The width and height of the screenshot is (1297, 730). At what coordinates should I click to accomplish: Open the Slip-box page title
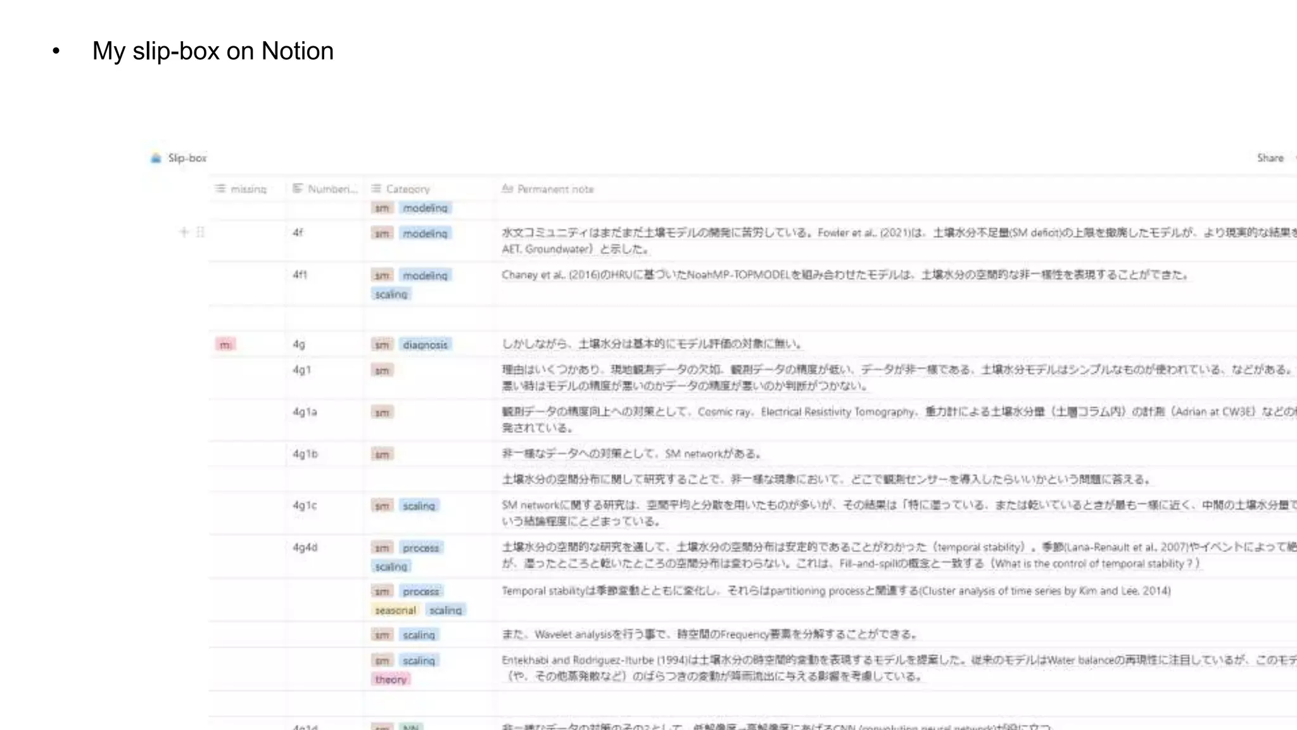point(187,158)
